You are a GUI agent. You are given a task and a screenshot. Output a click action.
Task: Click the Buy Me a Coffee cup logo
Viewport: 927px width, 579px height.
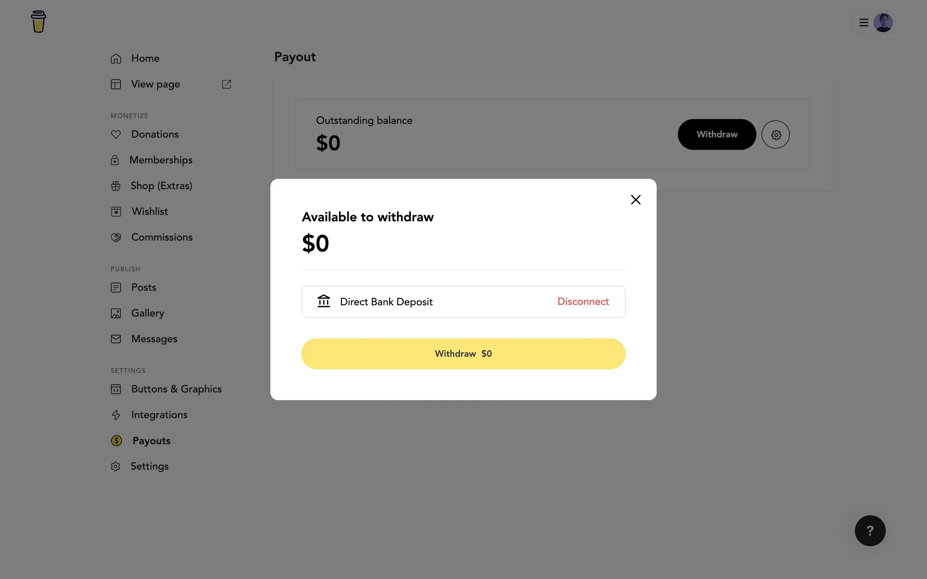pos(39,22)
